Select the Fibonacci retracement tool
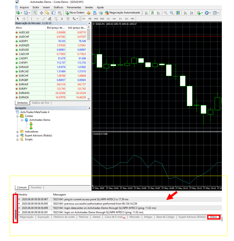Image resolution: width=234 pixels, height=241 pixels. coord(56,19)
